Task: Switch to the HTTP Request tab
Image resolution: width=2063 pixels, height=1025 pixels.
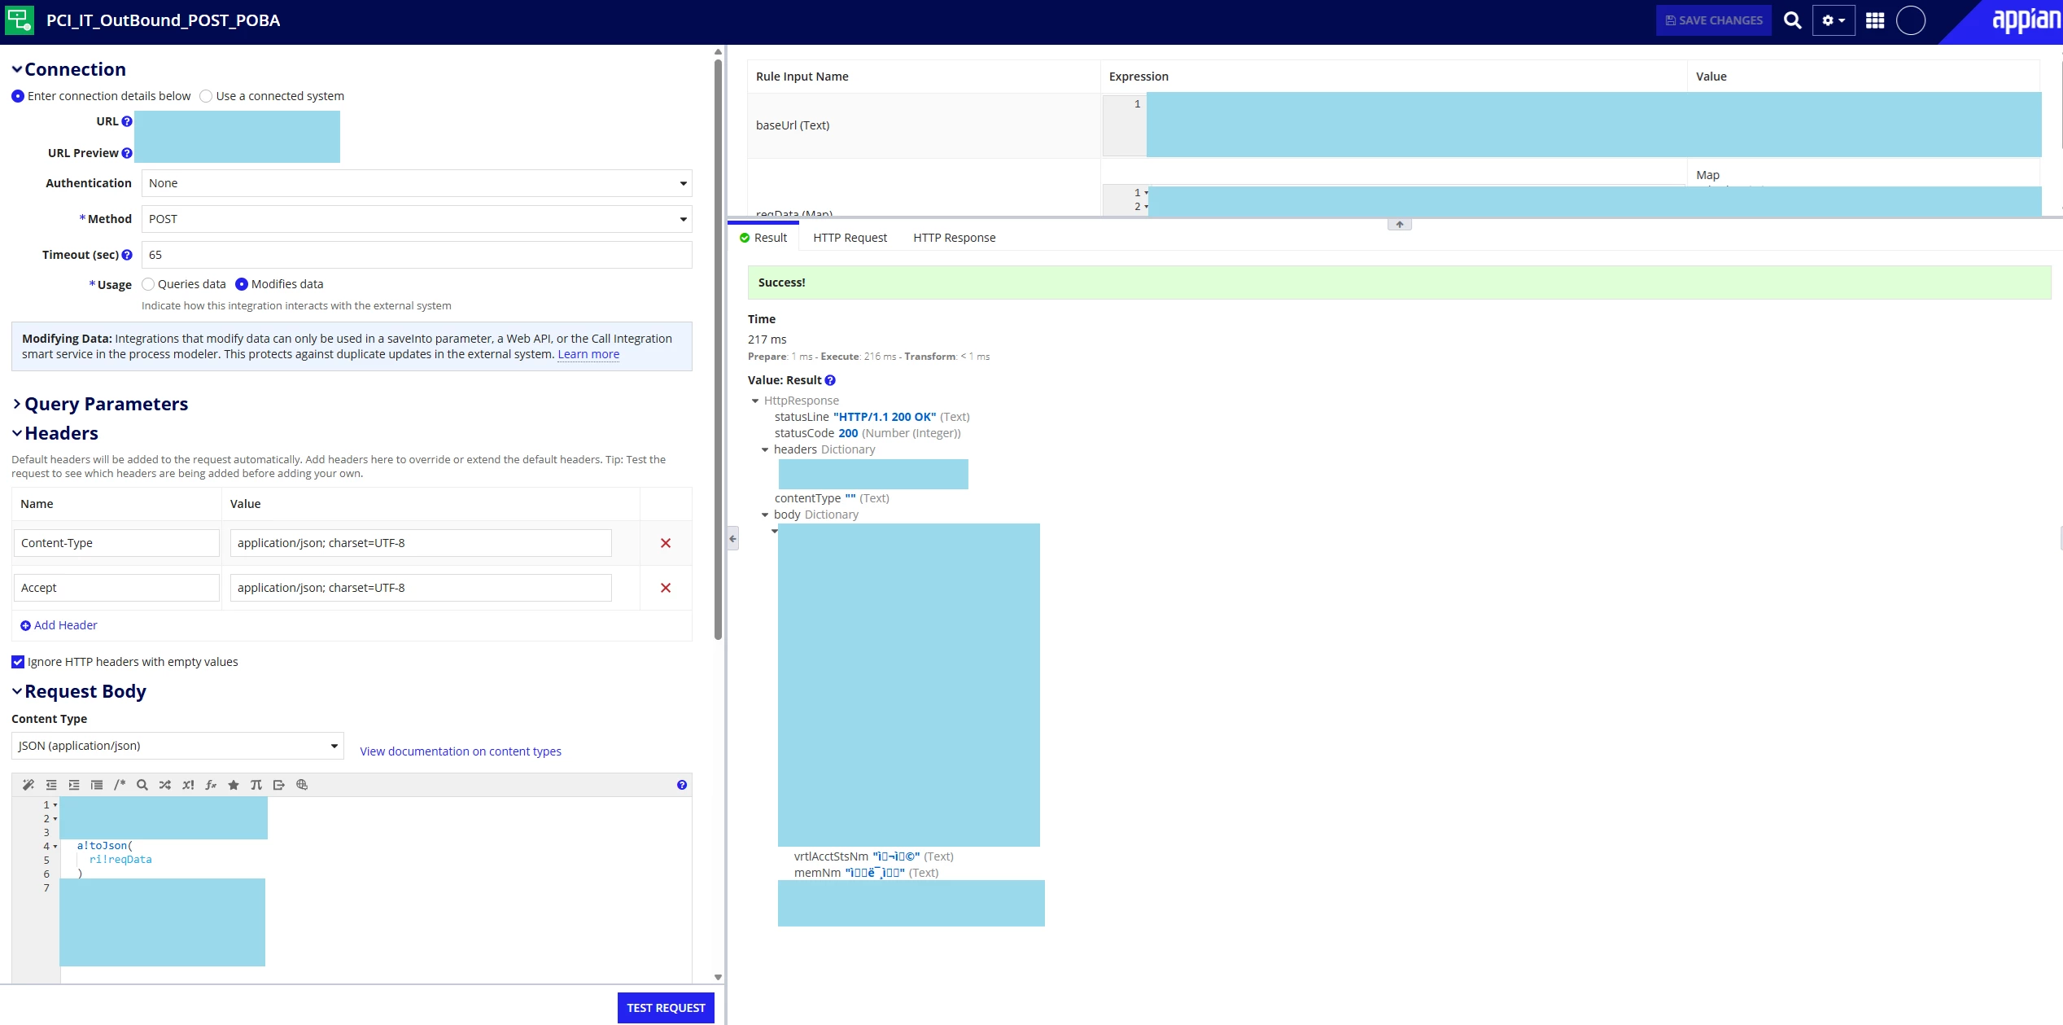Action: tap(850, 238)
